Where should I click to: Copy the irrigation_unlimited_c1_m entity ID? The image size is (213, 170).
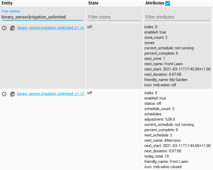click(x=12, y=28)
